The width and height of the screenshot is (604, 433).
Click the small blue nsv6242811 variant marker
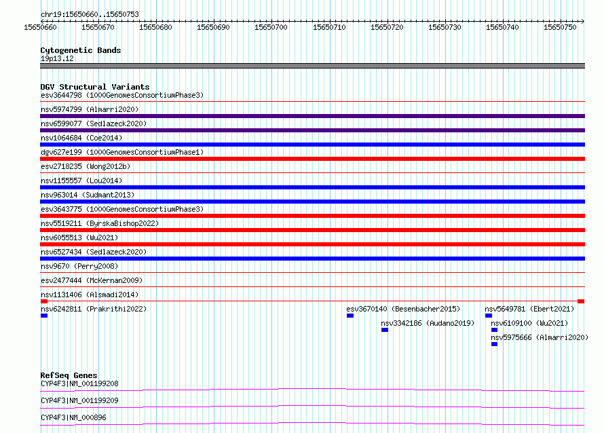(44, 316)
